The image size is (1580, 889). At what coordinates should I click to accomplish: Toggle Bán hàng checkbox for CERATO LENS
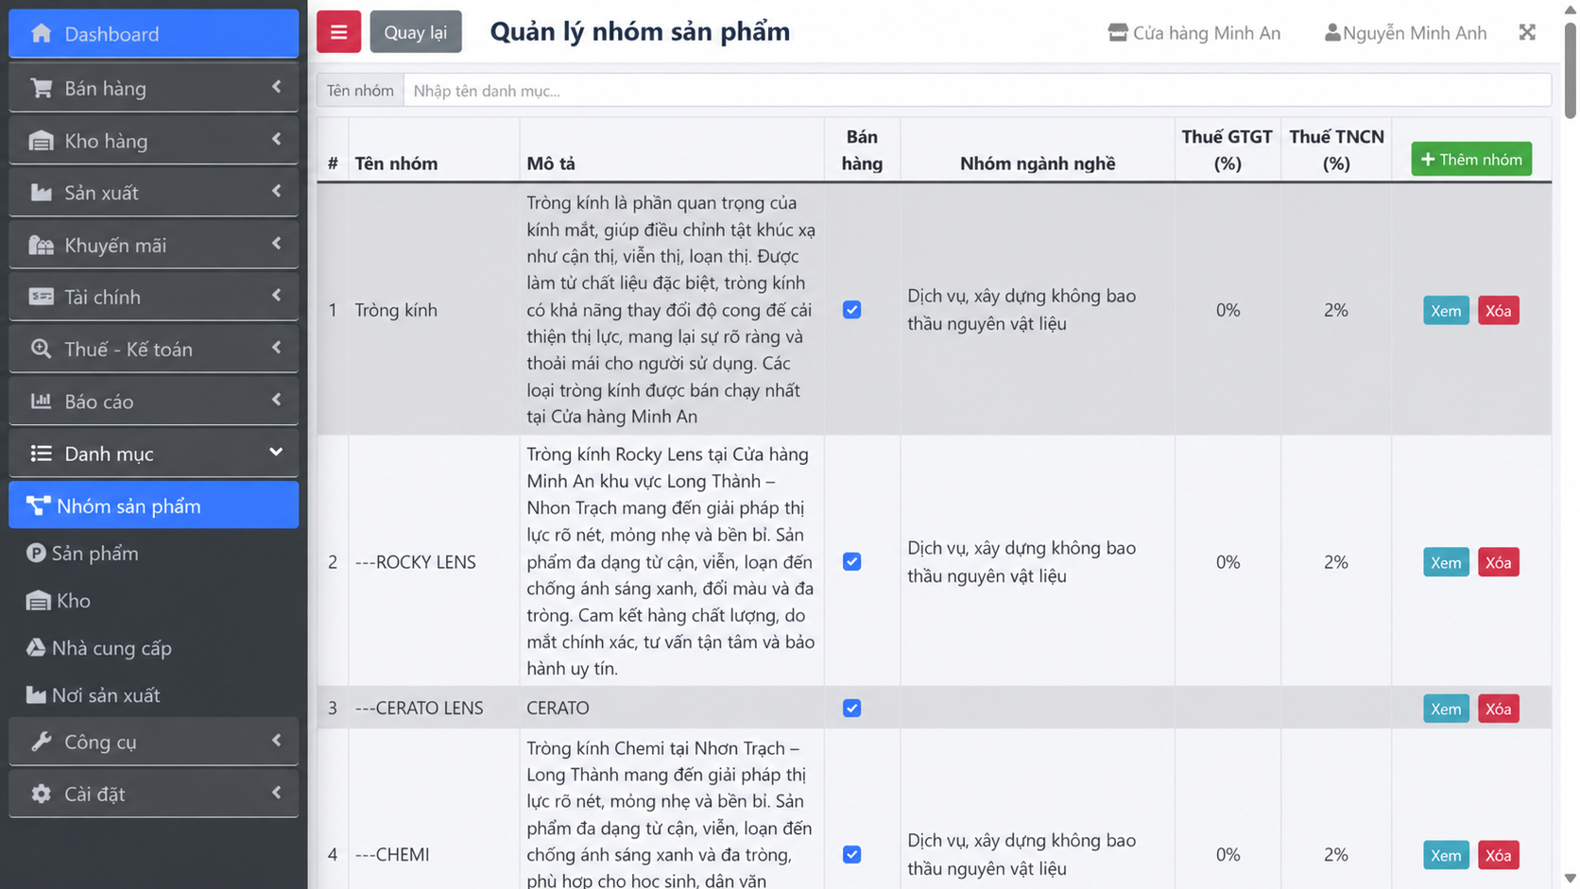point(851,709)
